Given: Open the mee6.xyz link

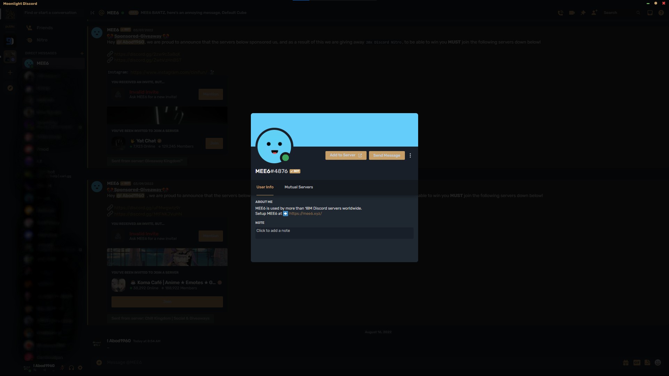Looking at the screenshot, I should pyautogui.click(x=305, y=214).
